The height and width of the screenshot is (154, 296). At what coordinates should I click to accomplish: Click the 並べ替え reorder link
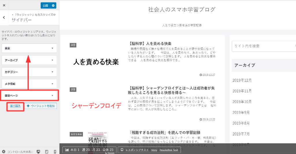tap(15, 106)
